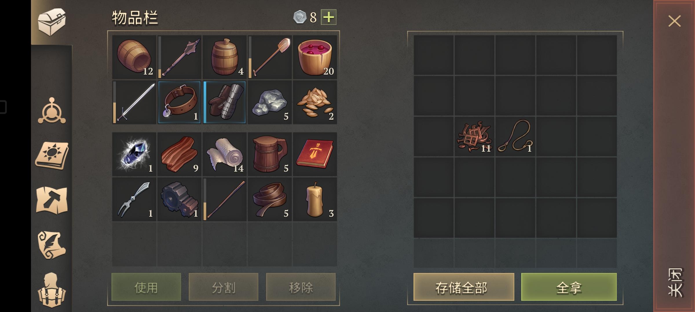Click the 移除 (Remove) button

(301, 287)
